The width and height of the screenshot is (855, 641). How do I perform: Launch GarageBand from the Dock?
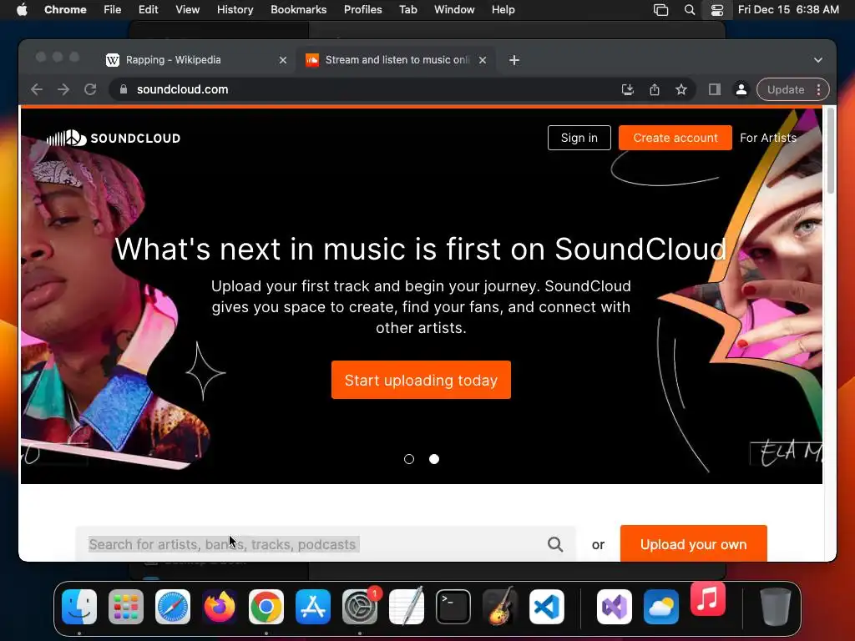coord(499,607)
